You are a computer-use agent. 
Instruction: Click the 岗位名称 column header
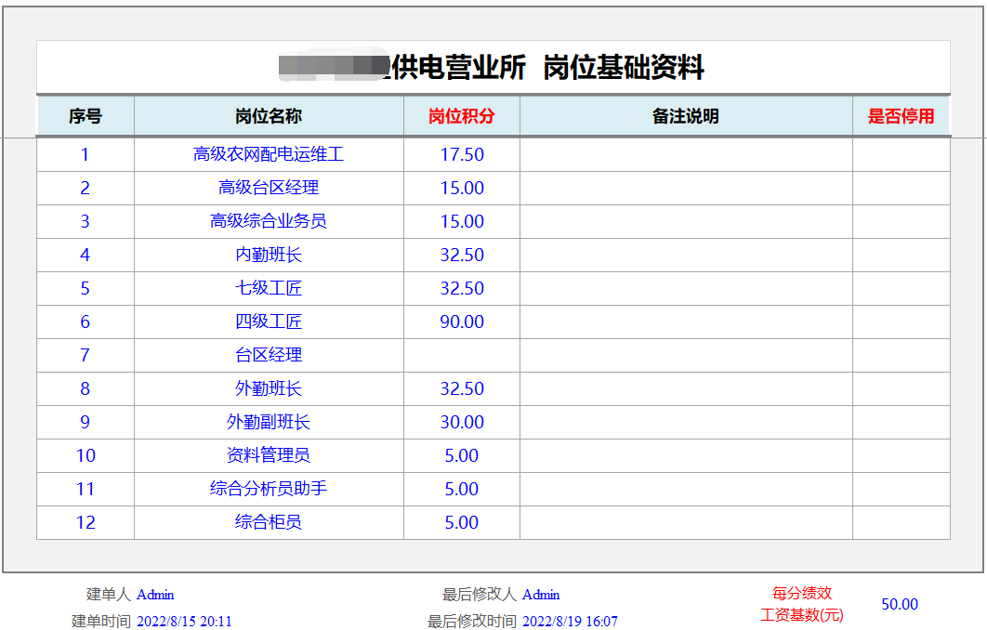(269, 116)
